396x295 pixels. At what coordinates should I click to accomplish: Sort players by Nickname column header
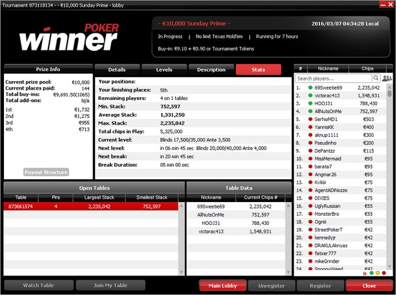328,69
